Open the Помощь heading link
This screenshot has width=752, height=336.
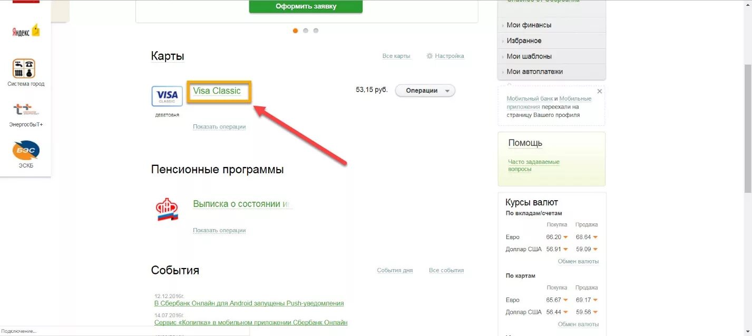click(x=525, y=143)
